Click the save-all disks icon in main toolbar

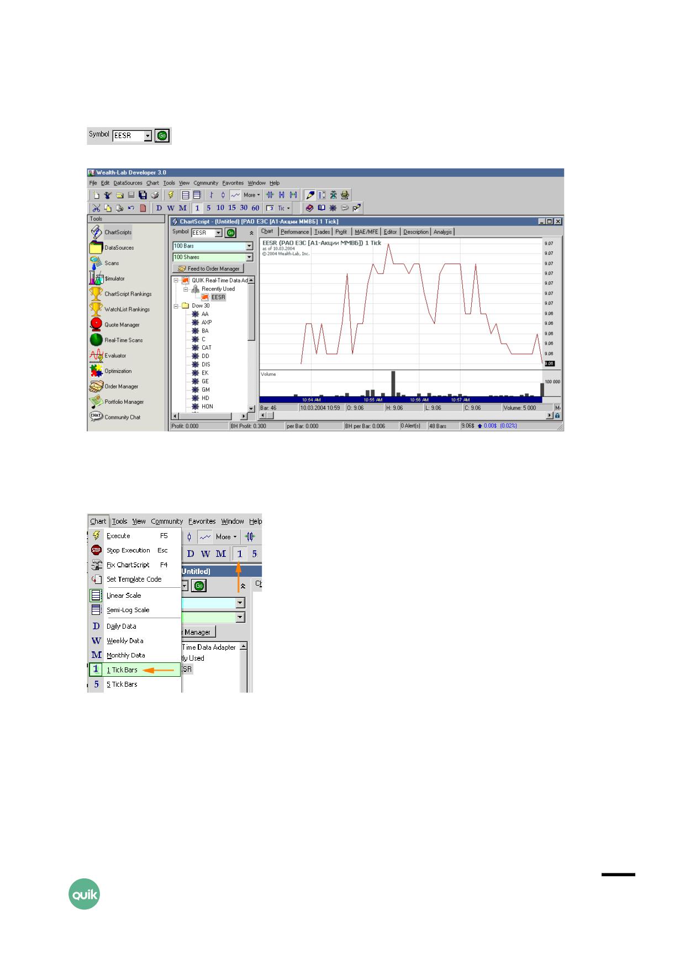coord(143,195)
